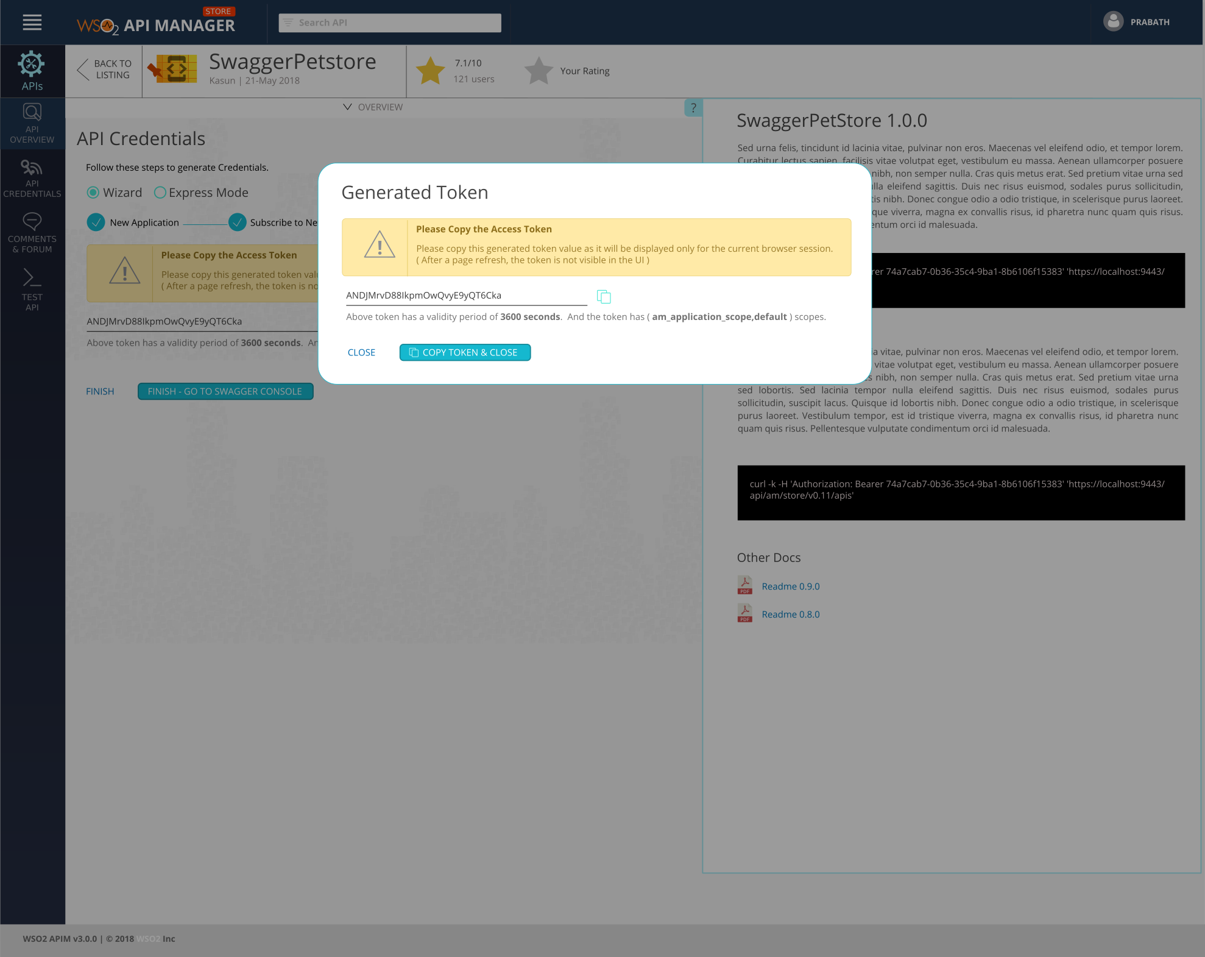
Task: Click the help question mark icon
Action: pos(693,108)
